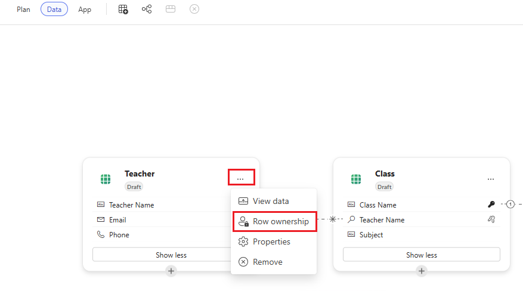Click the Class table grid icon
Viewport: 523px width, 291px height.
[x=356, y=179]
